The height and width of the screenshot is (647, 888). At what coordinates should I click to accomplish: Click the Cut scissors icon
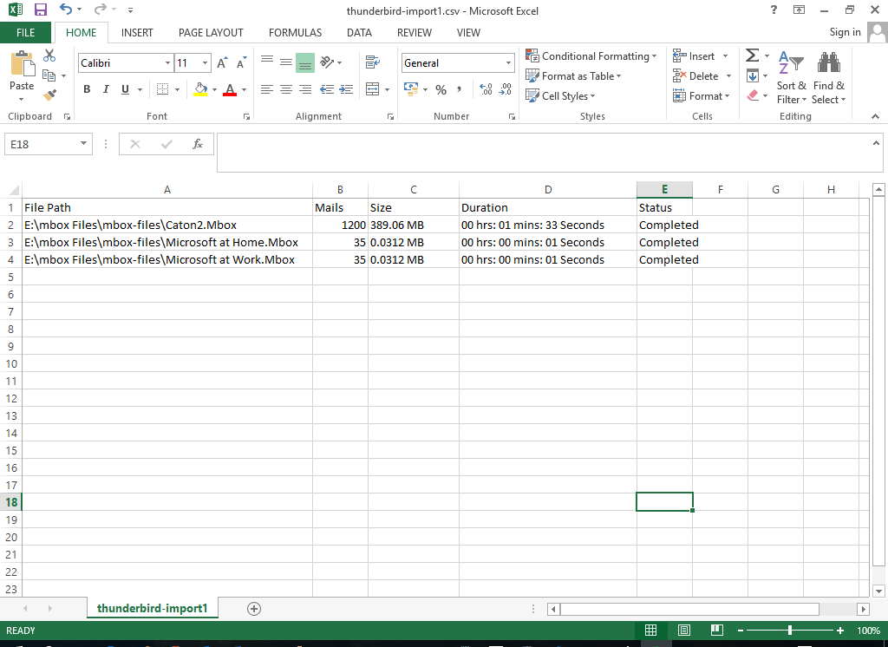coord(49,56)
